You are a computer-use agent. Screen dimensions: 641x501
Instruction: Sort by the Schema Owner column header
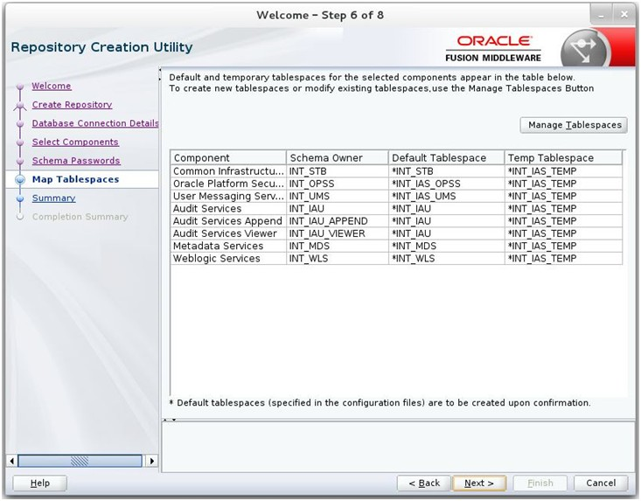[x=338, y=157]
